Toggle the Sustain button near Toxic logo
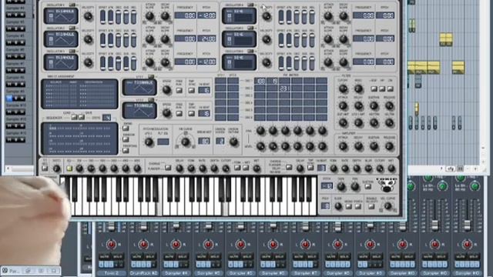 point(367,186)
